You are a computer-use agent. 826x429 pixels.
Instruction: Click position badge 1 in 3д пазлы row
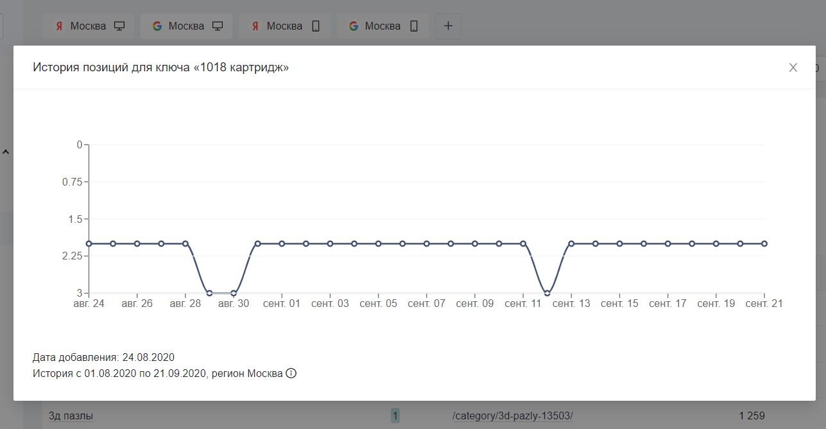[395, 416]
